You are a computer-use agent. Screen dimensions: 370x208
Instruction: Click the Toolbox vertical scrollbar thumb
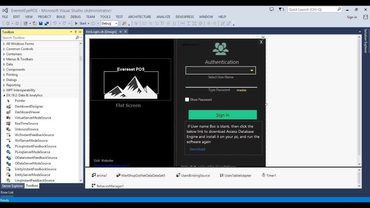(81, 58)
